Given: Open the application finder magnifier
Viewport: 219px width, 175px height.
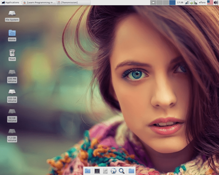Looking at the screenshot, I should [122, 171].
